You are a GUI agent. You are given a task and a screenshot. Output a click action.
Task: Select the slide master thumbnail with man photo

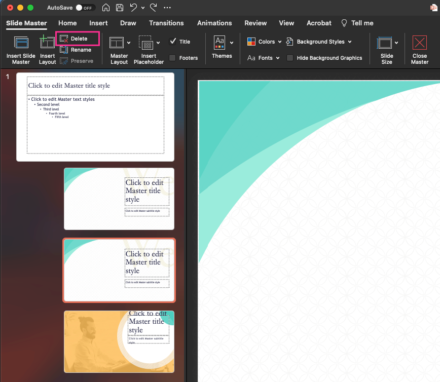point(119,341)
